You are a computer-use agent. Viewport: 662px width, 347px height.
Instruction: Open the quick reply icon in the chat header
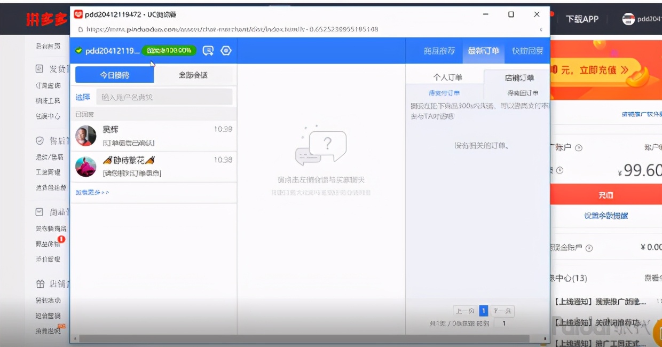click(x=208, y=51)
